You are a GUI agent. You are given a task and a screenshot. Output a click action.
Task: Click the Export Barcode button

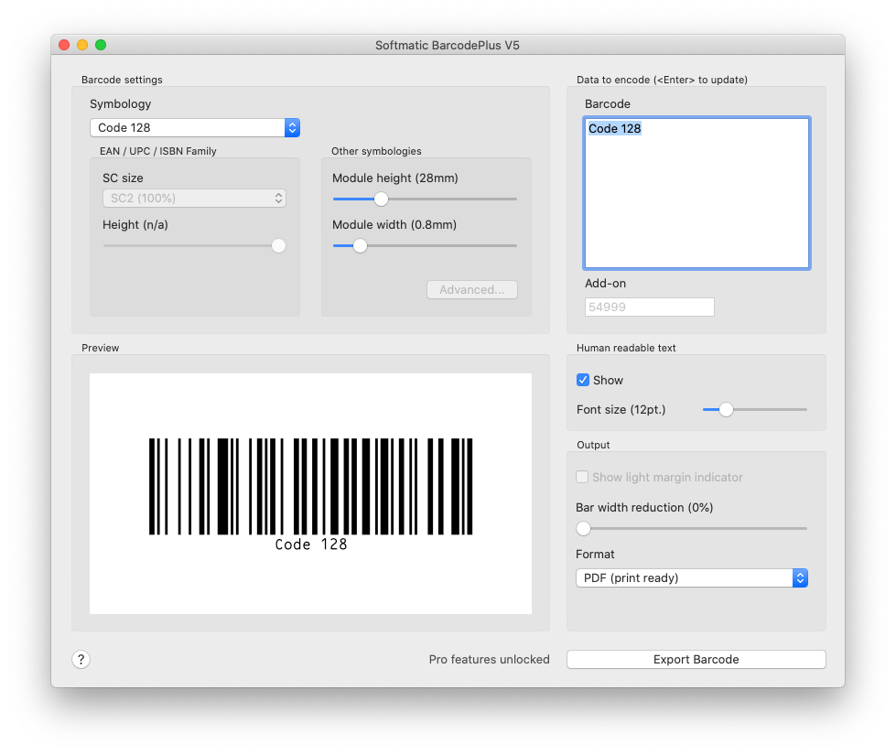[696, 660]
